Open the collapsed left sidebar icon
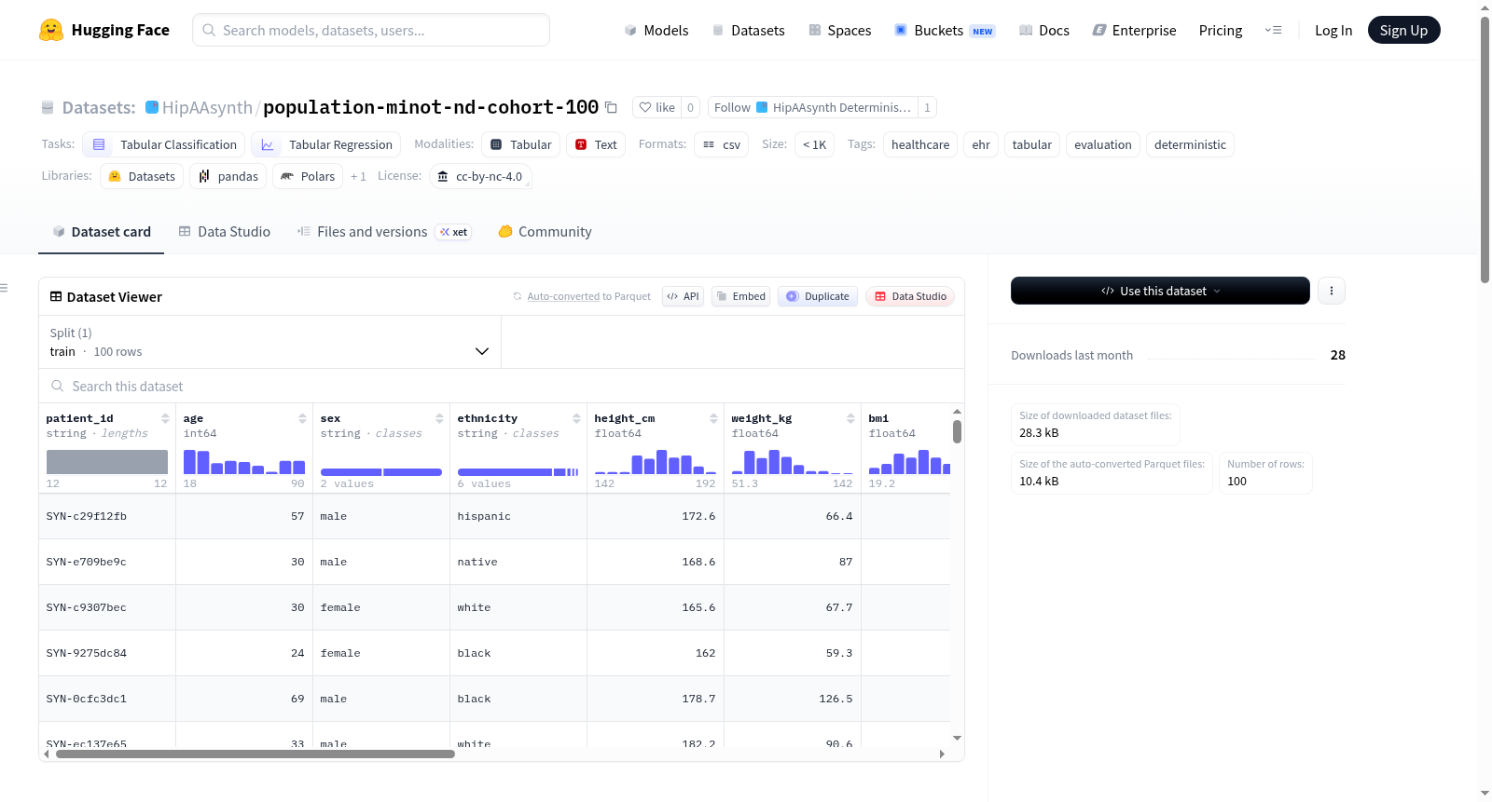Screen dimensions: 1492x802 pos(5,288)
